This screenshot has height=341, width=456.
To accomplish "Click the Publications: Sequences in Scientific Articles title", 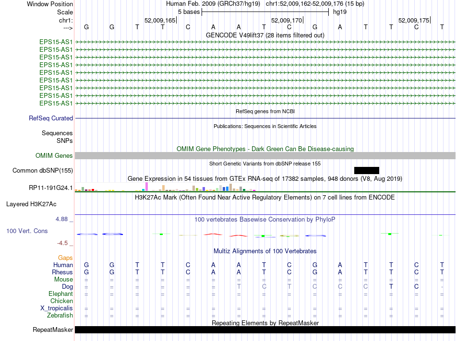I will (x=265, y=126).
